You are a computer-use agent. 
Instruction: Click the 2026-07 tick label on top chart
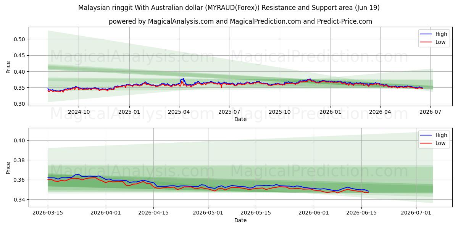[430, 112]
